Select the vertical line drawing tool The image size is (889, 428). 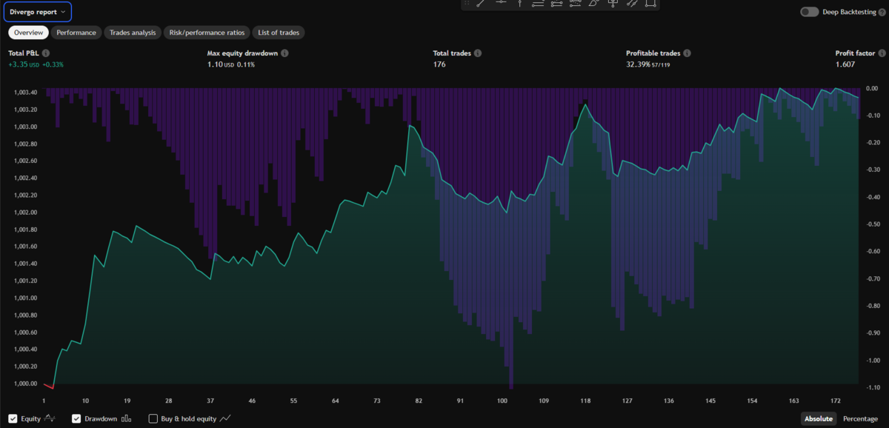pyautogui.click(x=519, y=4)
